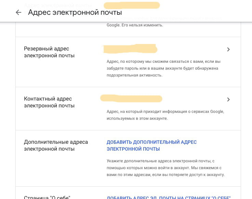Screen dimensions: 252x199
Task: Click the 'Адрес электронной почты' page title
Action: [75, 12]
